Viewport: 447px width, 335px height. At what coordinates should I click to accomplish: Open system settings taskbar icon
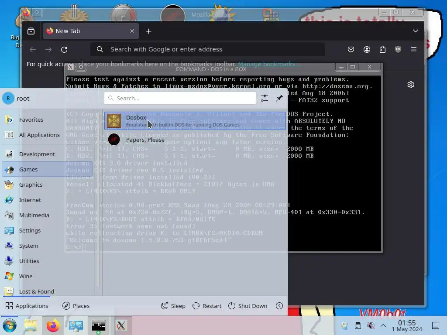tap(76, 325)
